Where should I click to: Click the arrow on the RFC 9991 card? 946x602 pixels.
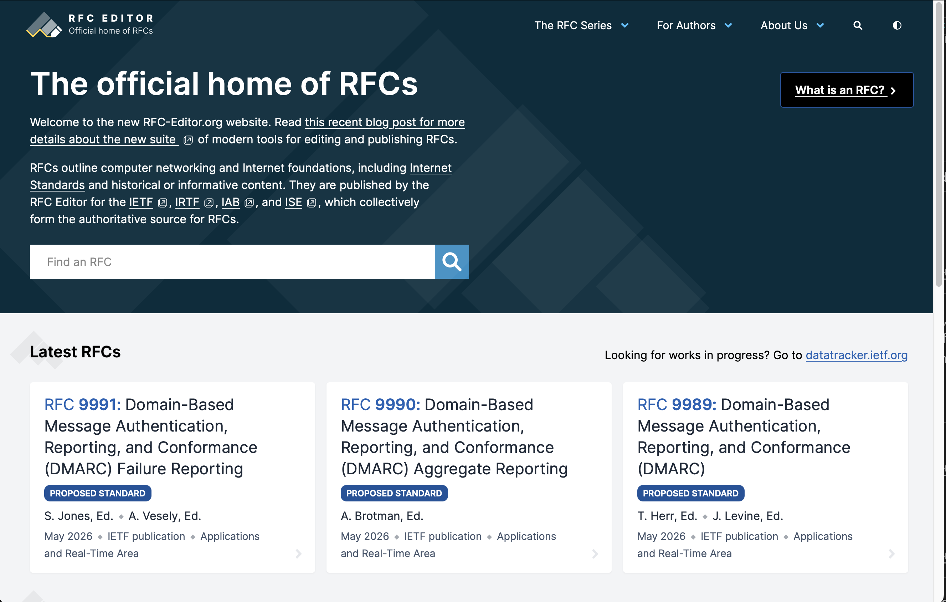[x=299, y=553]
